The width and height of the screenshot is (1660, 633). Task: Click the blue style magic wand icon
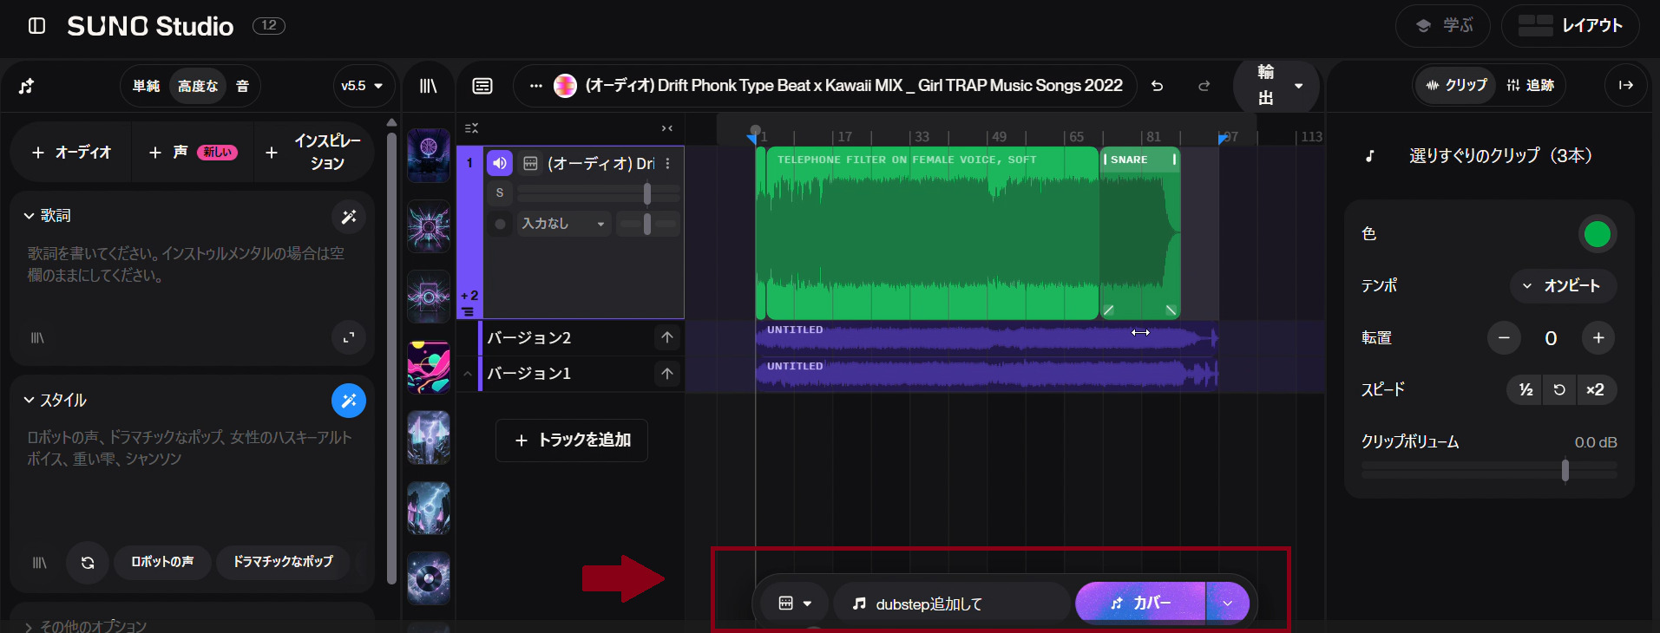click(x=349, y=401)
